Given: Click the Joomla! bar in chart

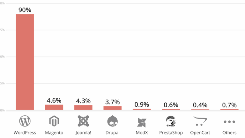Looking at the screenshot, I should tap(83, 108).
